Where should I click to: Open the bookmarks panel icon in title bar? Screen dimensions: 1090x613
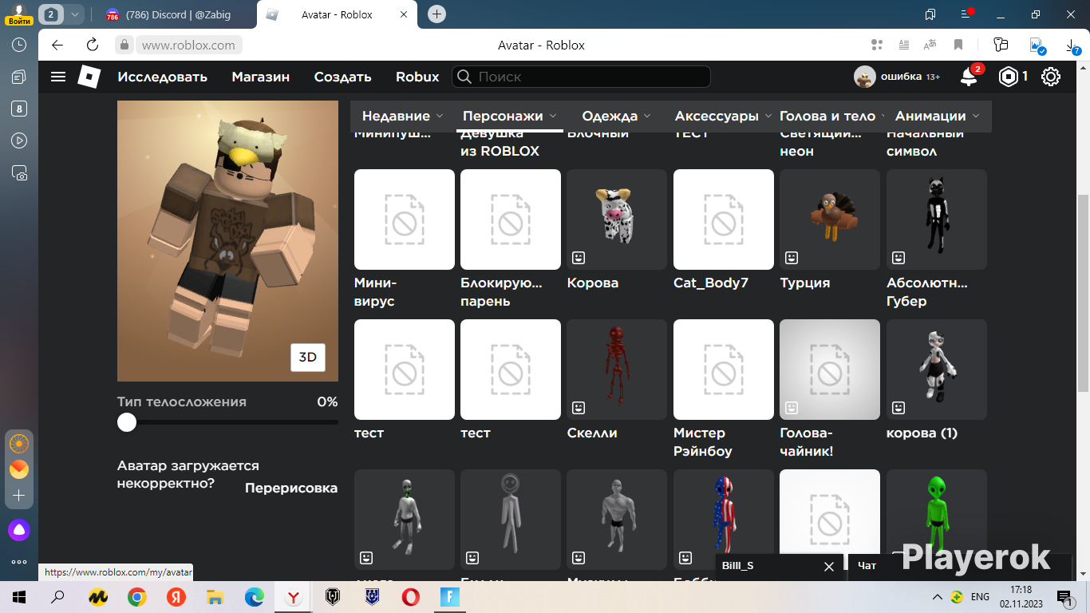(x=930, y=14)
